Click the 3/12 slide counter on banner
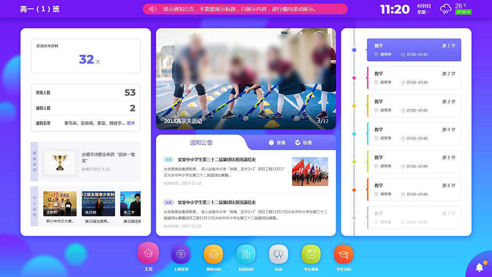492x277 pixels. [x=323, y=121]
